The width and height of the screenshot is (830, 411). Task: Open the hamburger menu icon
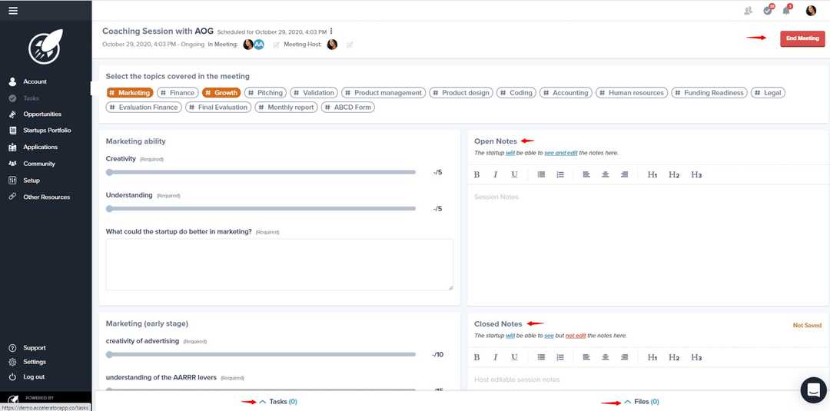pos(13,11)
